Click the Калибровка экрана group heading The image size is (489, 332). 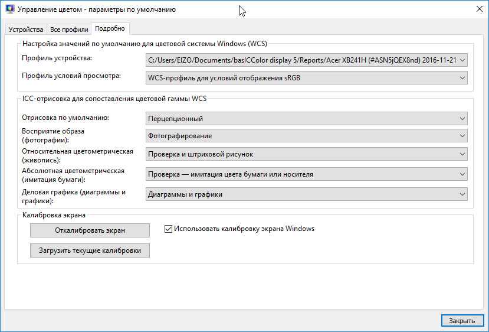tap(54, 215)
